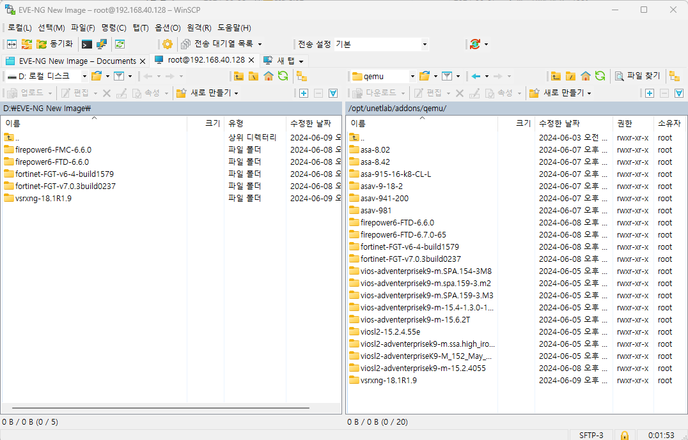Open the 로컬(L) menu

pos(20,27)
